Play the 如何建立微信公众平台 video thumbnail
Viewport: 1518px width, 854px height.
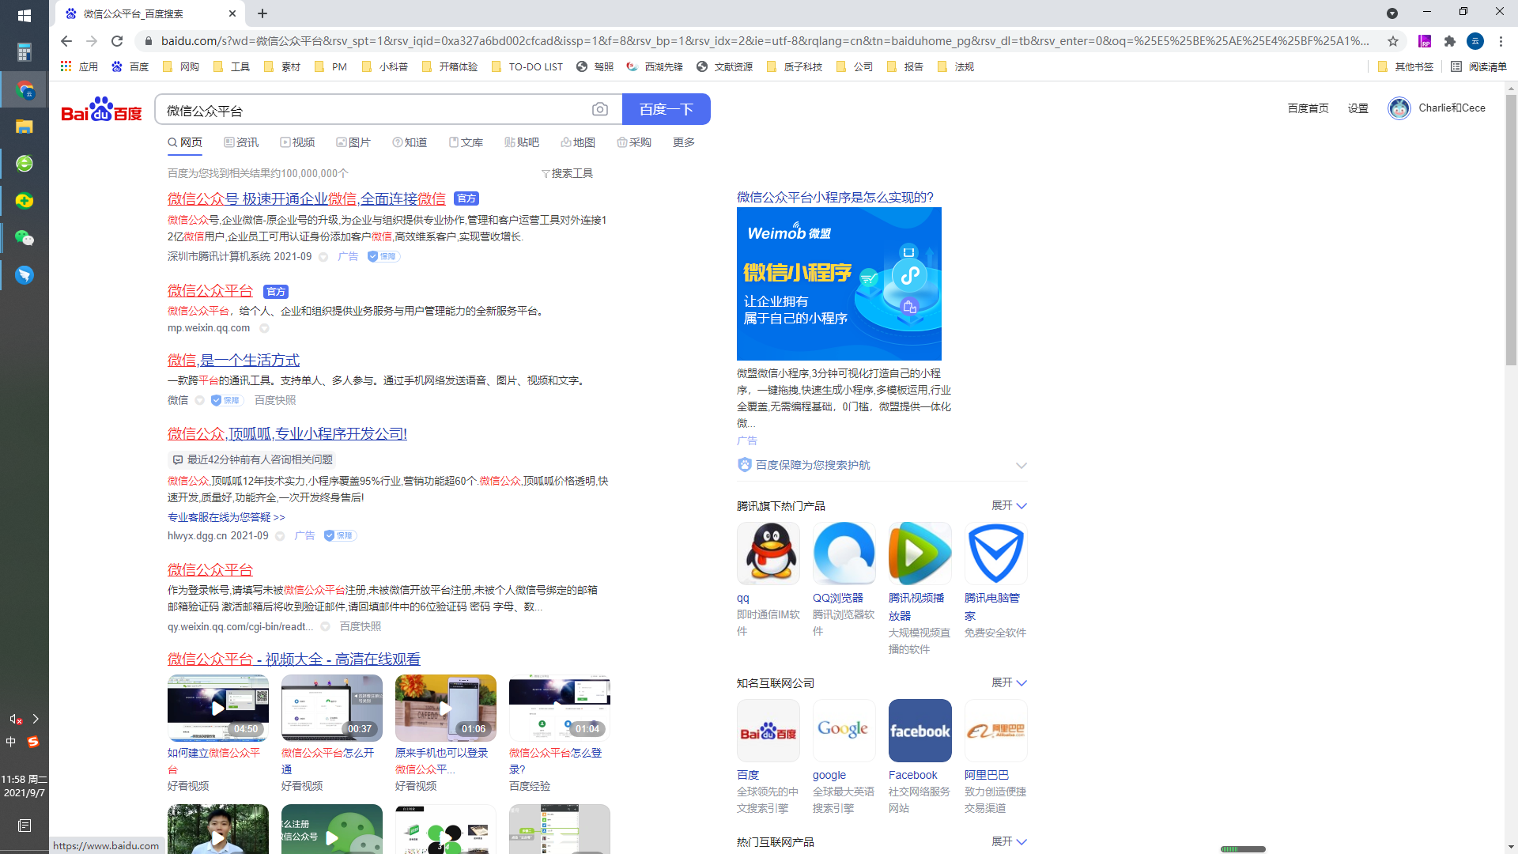[x=217, y=708]
